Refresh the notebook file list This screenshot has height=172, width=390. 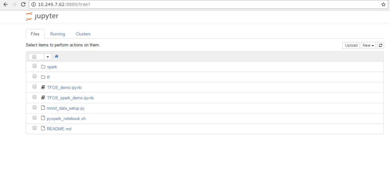click(380, 45)
